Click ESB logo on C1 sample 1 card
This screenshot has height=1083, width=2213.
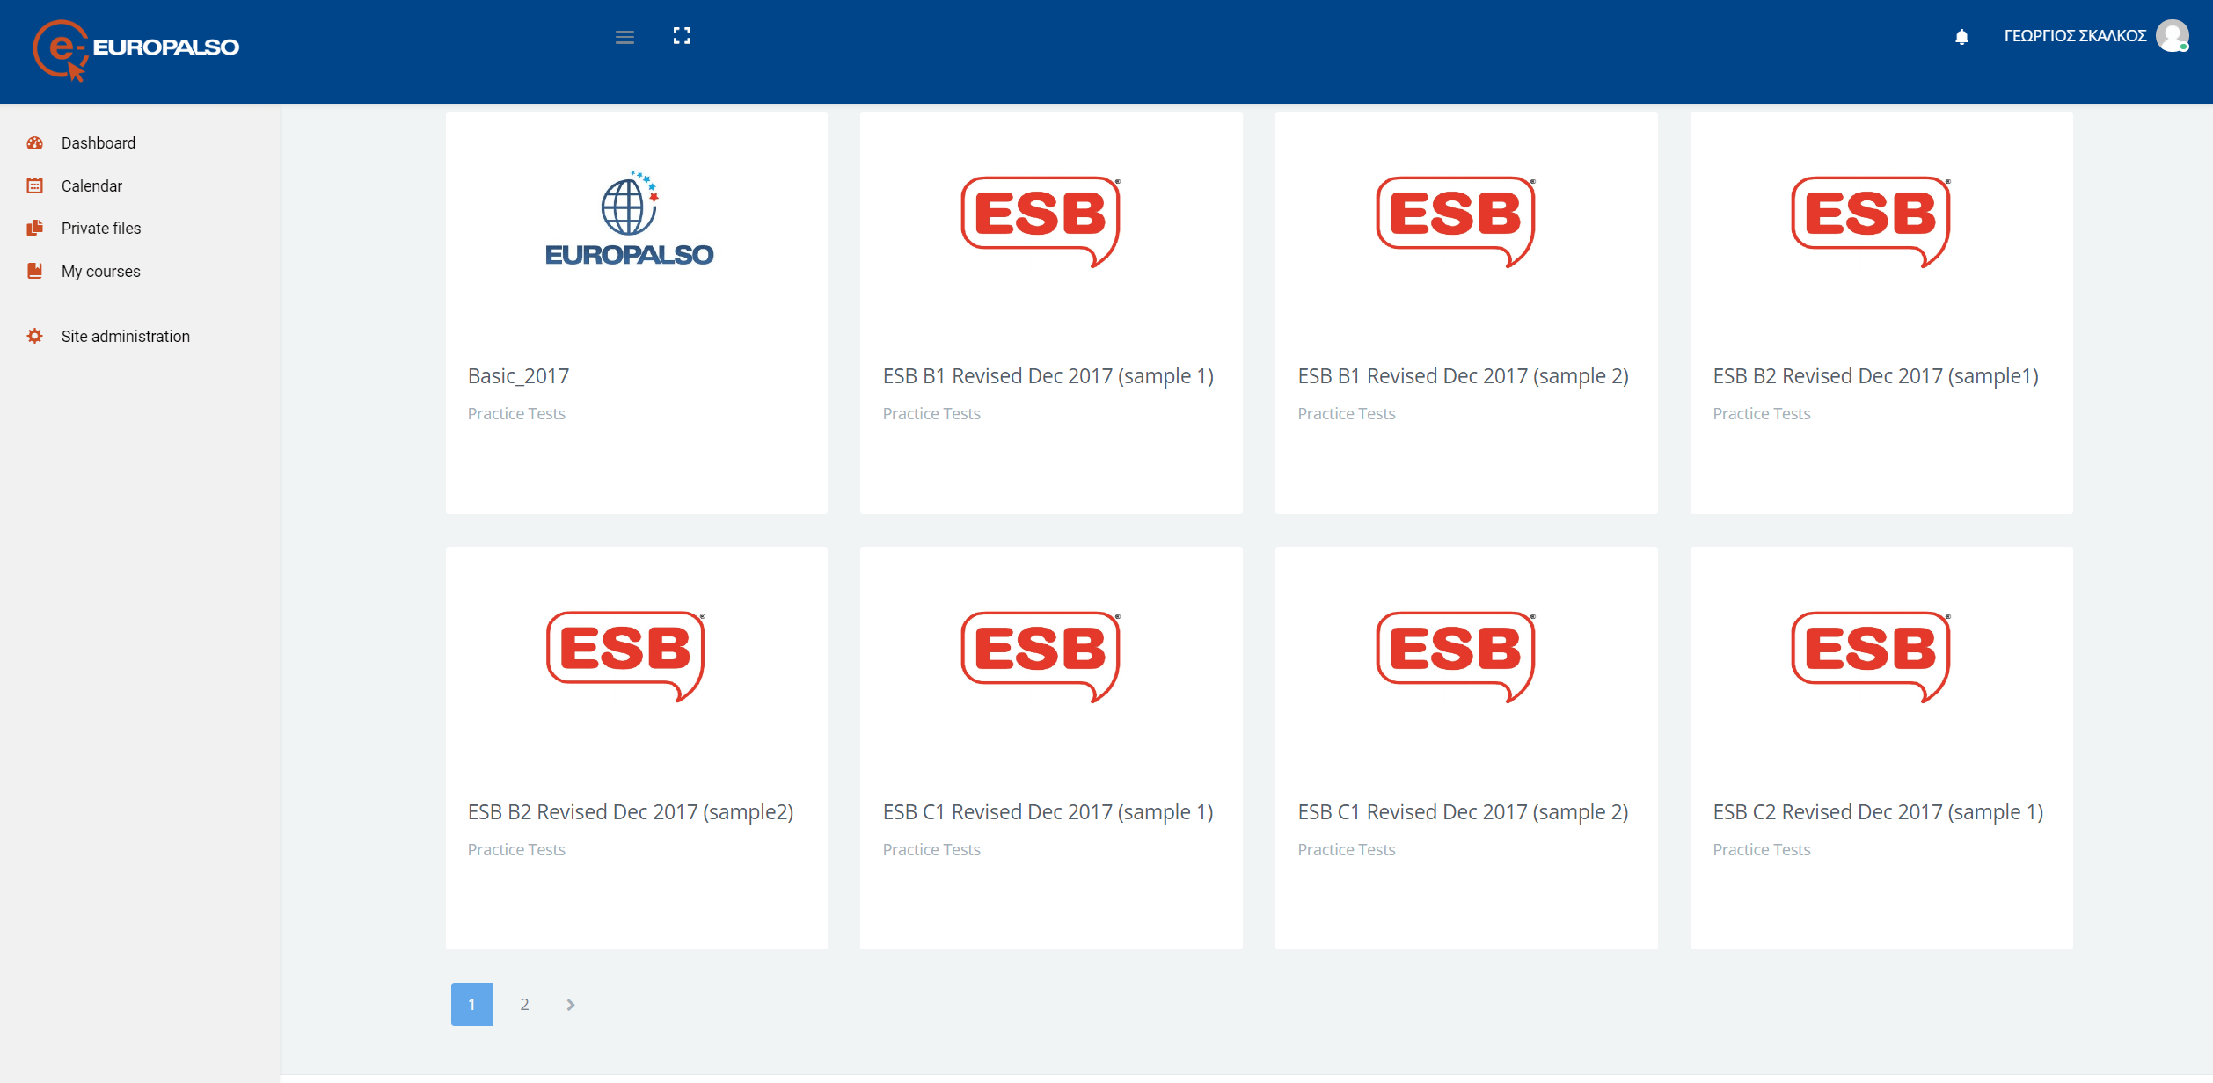click(x=1041, y=656)
